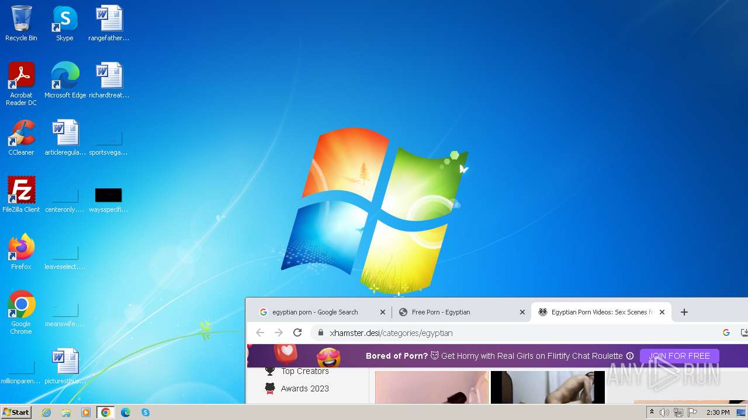Open Skype from the taskbar
The height and width of the screenshot is (420, 748).
[146, 412]
